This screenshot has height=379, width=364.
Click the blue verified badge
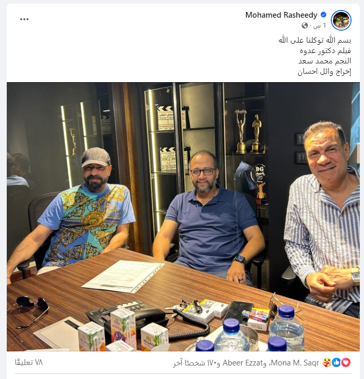pyautogui.click(x=323, y=15)
